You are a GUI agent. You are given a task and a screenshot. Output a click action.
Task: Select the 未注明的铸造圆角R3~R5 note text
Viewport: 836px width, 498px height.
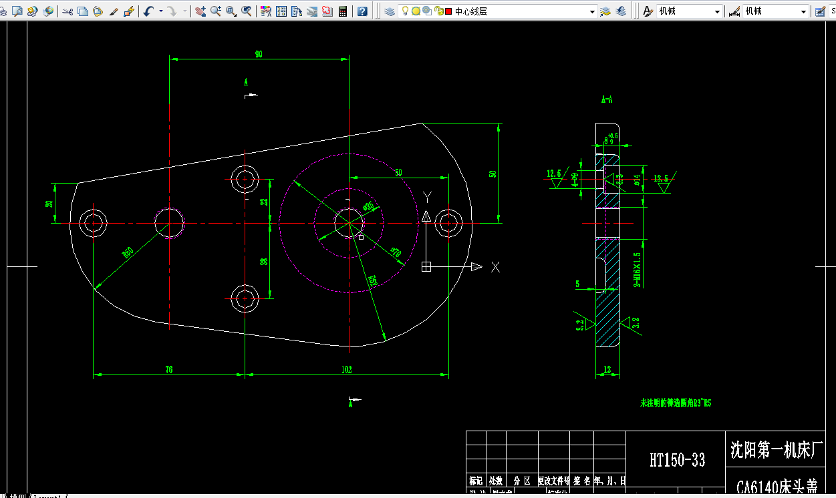pyautogui.click(x=676, y=403)
